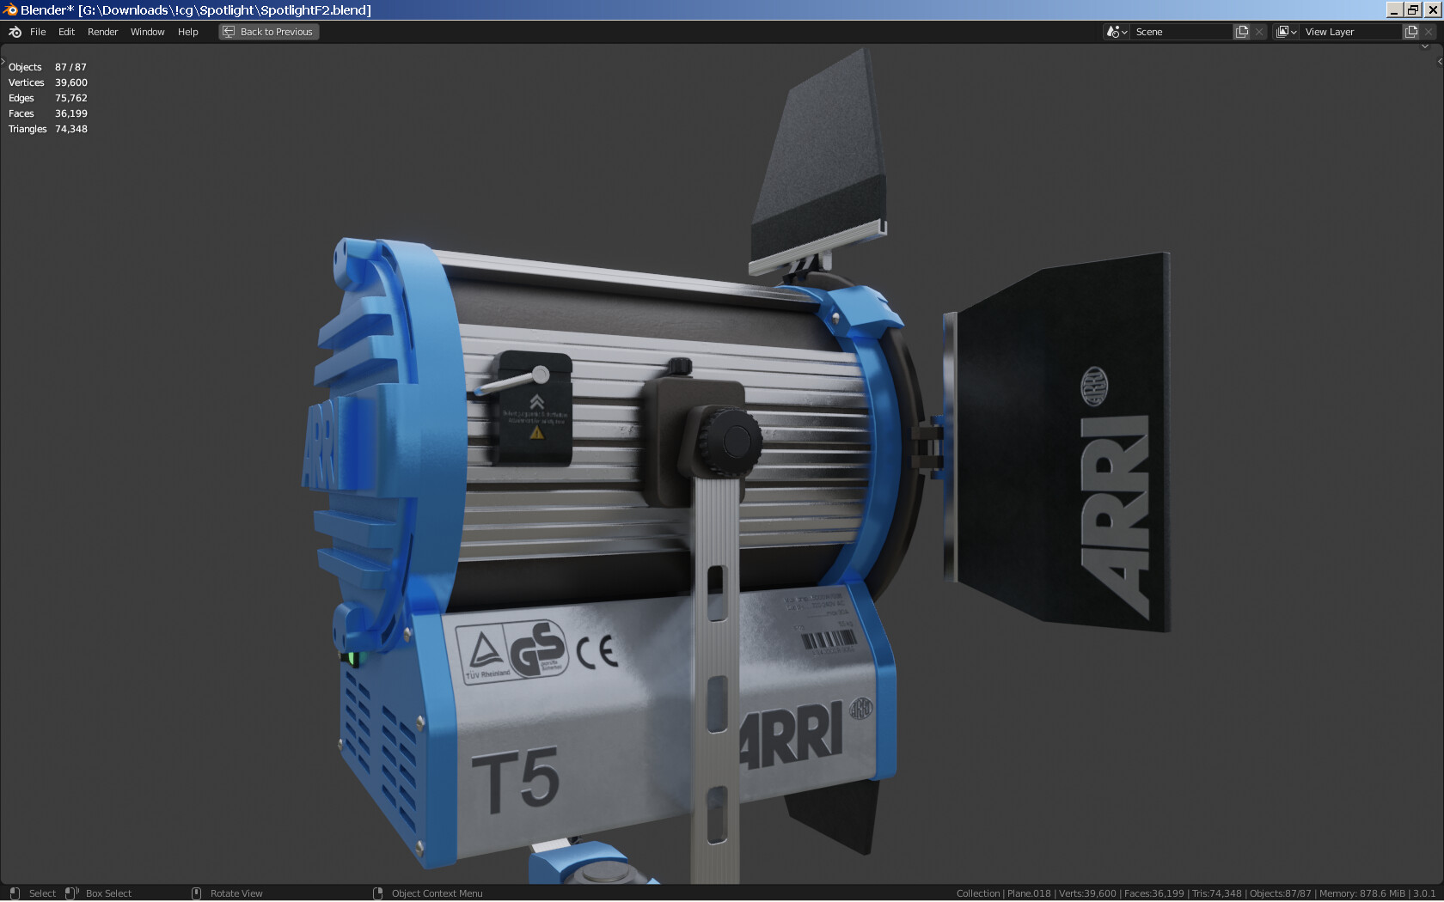Open the Blender logo app menu
This screenshot has height=902, width=1444.
[15, 32]
